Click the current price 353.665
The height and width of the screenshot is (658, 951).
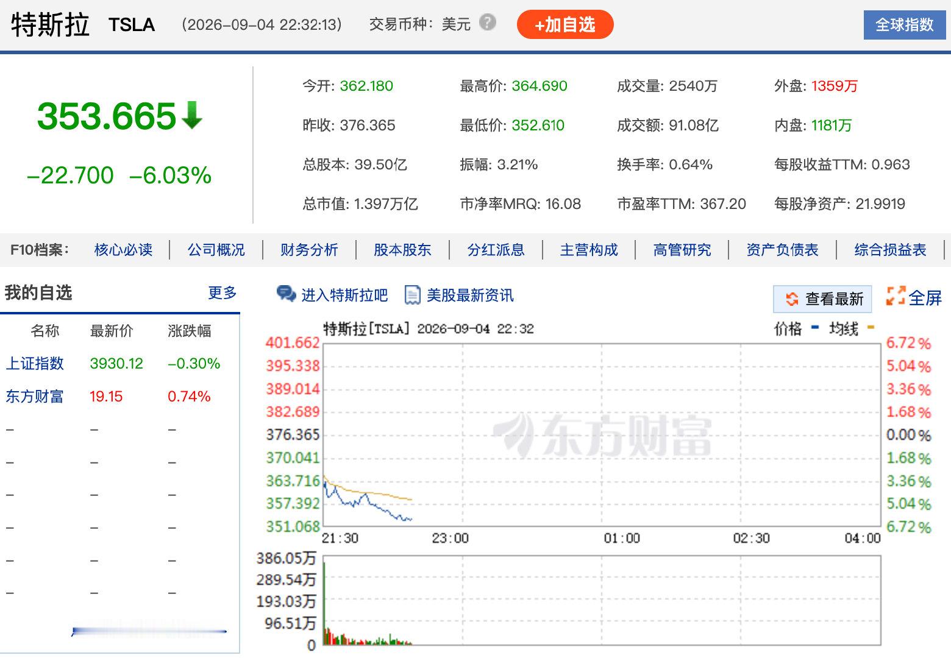(107, 116)
